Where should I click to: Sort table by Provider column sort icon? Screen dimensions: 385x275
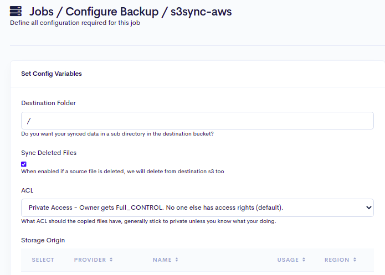tap(111, 260)
